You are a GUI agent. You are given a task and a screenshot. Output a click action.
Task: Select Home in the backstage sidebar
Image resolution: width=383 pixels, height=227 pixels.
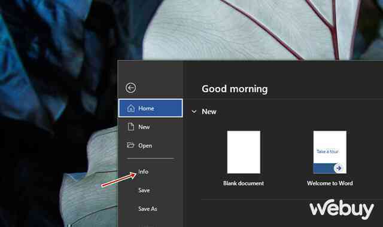coord(150,108)
